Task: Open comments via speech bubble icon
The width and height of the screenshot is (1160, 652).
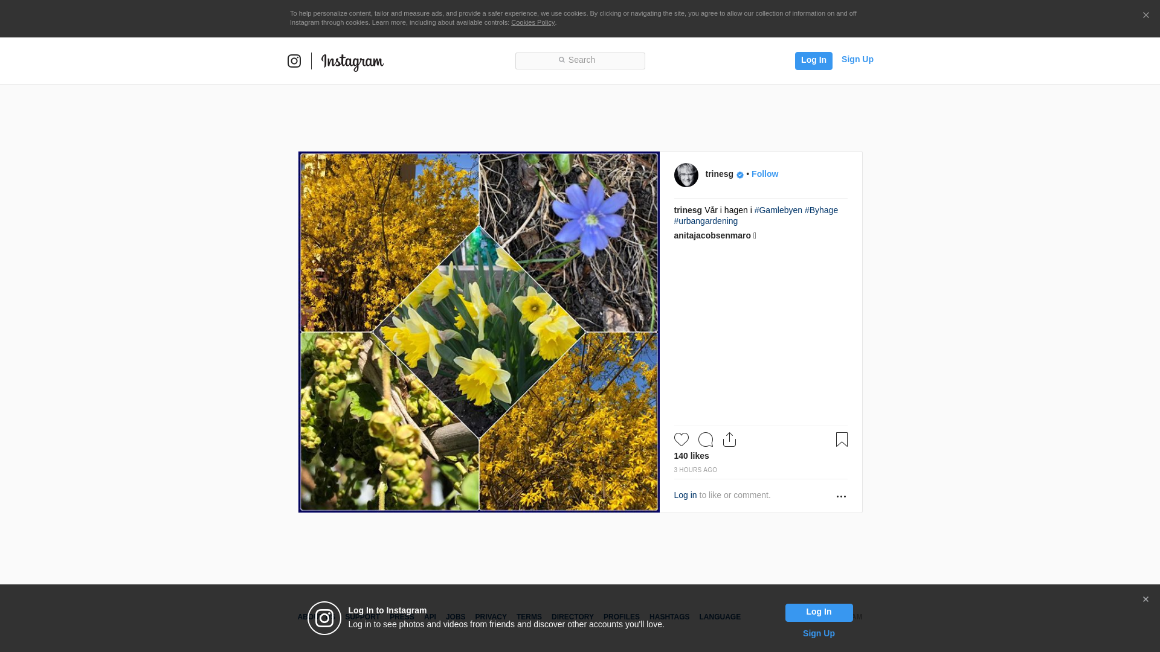Action: (x=705, y=439)
